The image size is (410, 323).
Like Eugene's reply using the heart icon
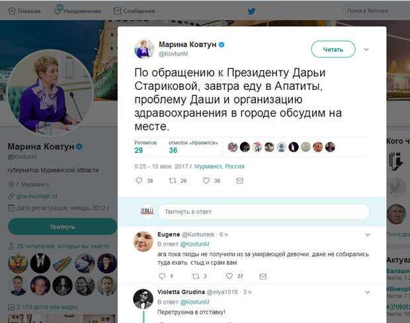(229, 276)
